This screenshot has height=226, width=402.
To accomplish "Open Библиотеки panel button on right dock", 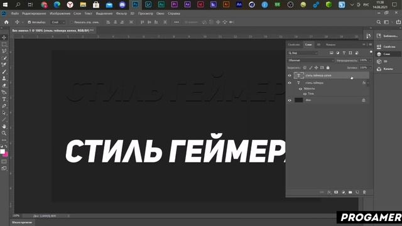I will [388, 36].
